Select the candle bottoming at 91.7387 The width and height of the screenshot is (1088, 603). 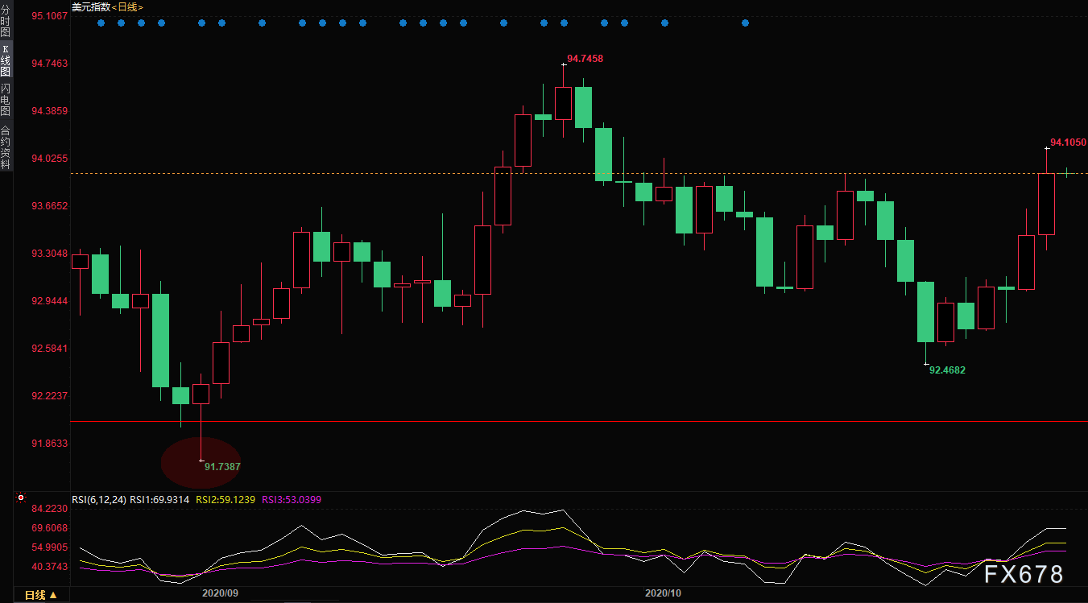tap(201, 394)
